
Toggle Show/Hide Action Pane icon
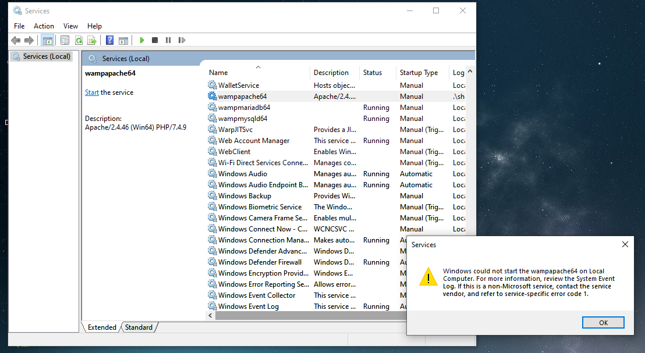tap(123, 40)
